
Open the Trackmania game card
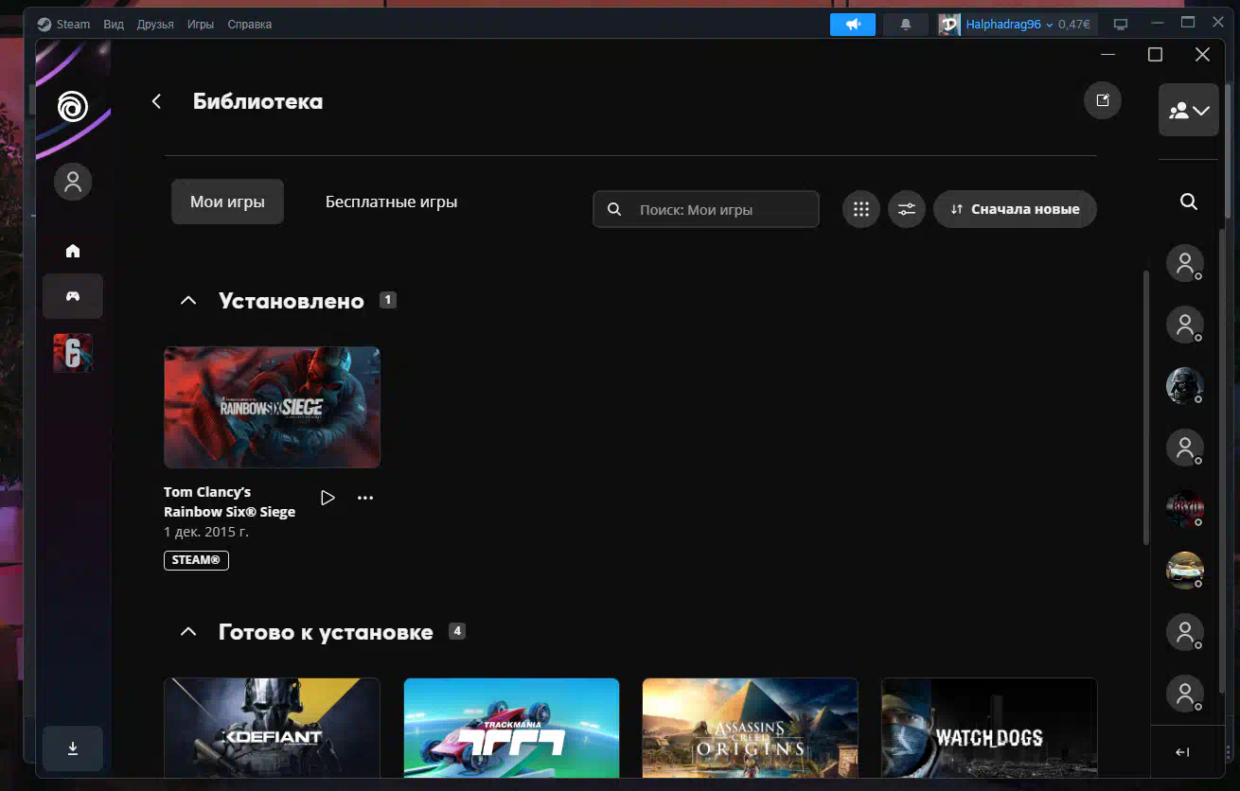511,727
